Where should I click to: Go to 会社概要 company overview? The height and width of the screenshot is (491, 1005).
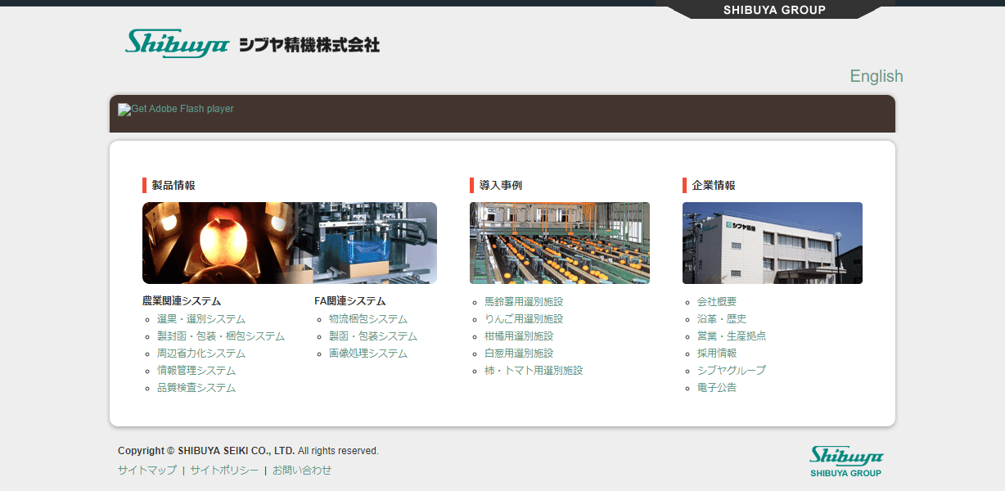(716, 302)
